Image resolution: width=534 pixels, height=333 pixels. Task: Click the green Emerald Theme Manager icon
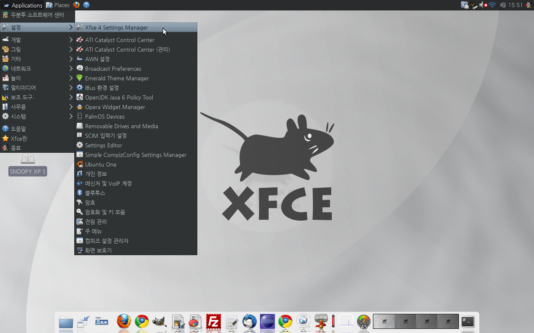click(x=80, y=78)
